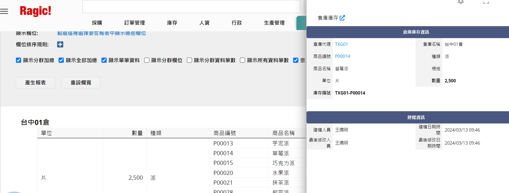Image resolution: width=509 pixels, height=193 pixels.
Task: Click the 重設欄寬 button
Action: 81,83
